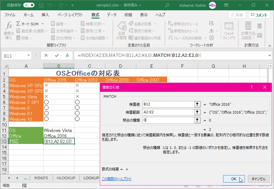Viewport: 274px width, 189px height.
Task: Click Enter checkmark in formula bar
Action: tap(57, 56)
